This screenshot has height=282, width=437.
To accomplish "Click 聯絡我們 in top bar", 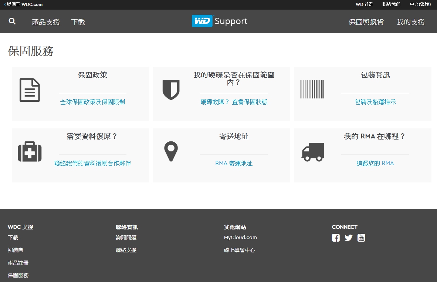I will [x=391, y=4].
